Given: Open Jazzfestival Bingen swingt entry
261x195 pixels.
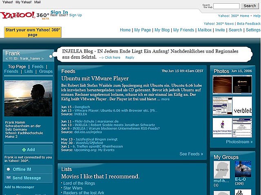Looking at the screenshot, I should click(x=97, y=139).
